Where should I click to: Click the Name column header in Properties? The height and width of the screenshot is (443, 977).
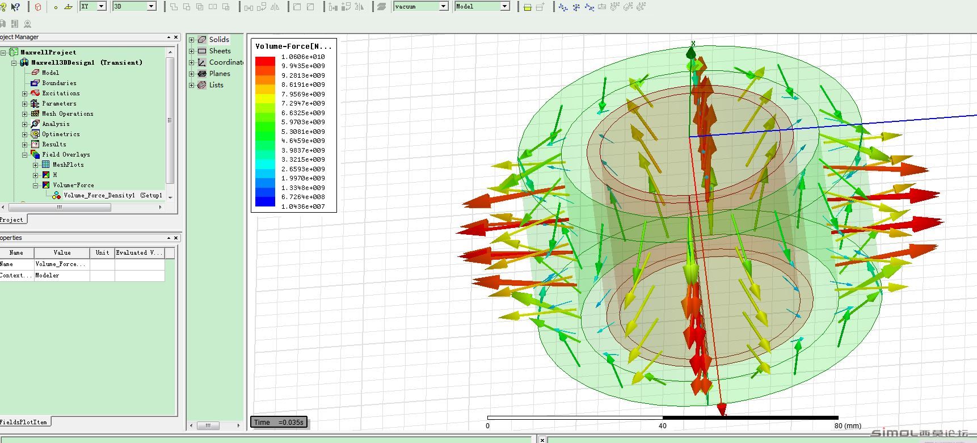coord(16,252)
